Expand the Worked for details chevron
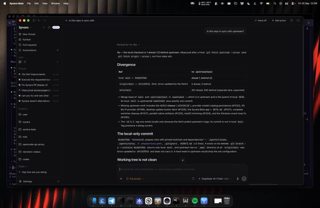Screen dimensions: 320x208 [x=139, y=45]
